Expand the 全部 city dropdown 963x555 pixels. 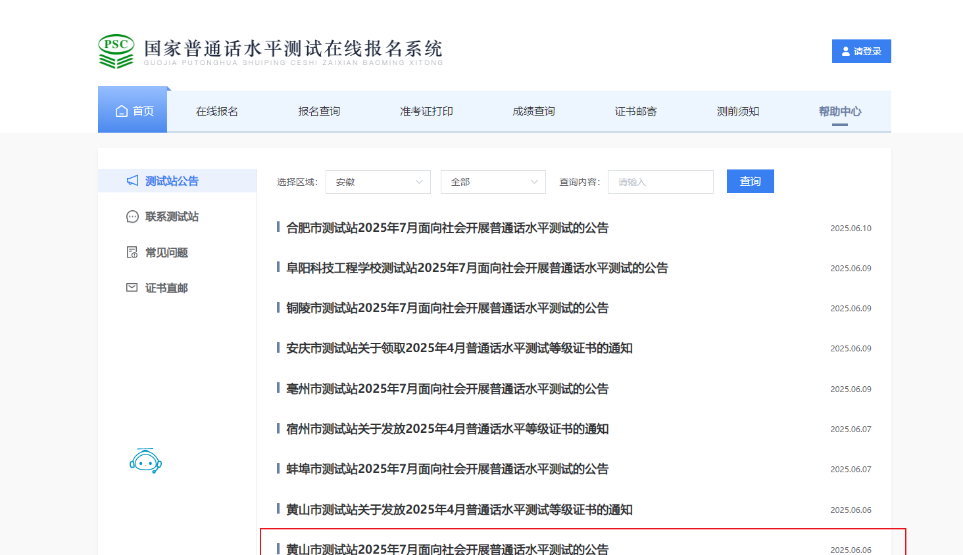[493, 182]
